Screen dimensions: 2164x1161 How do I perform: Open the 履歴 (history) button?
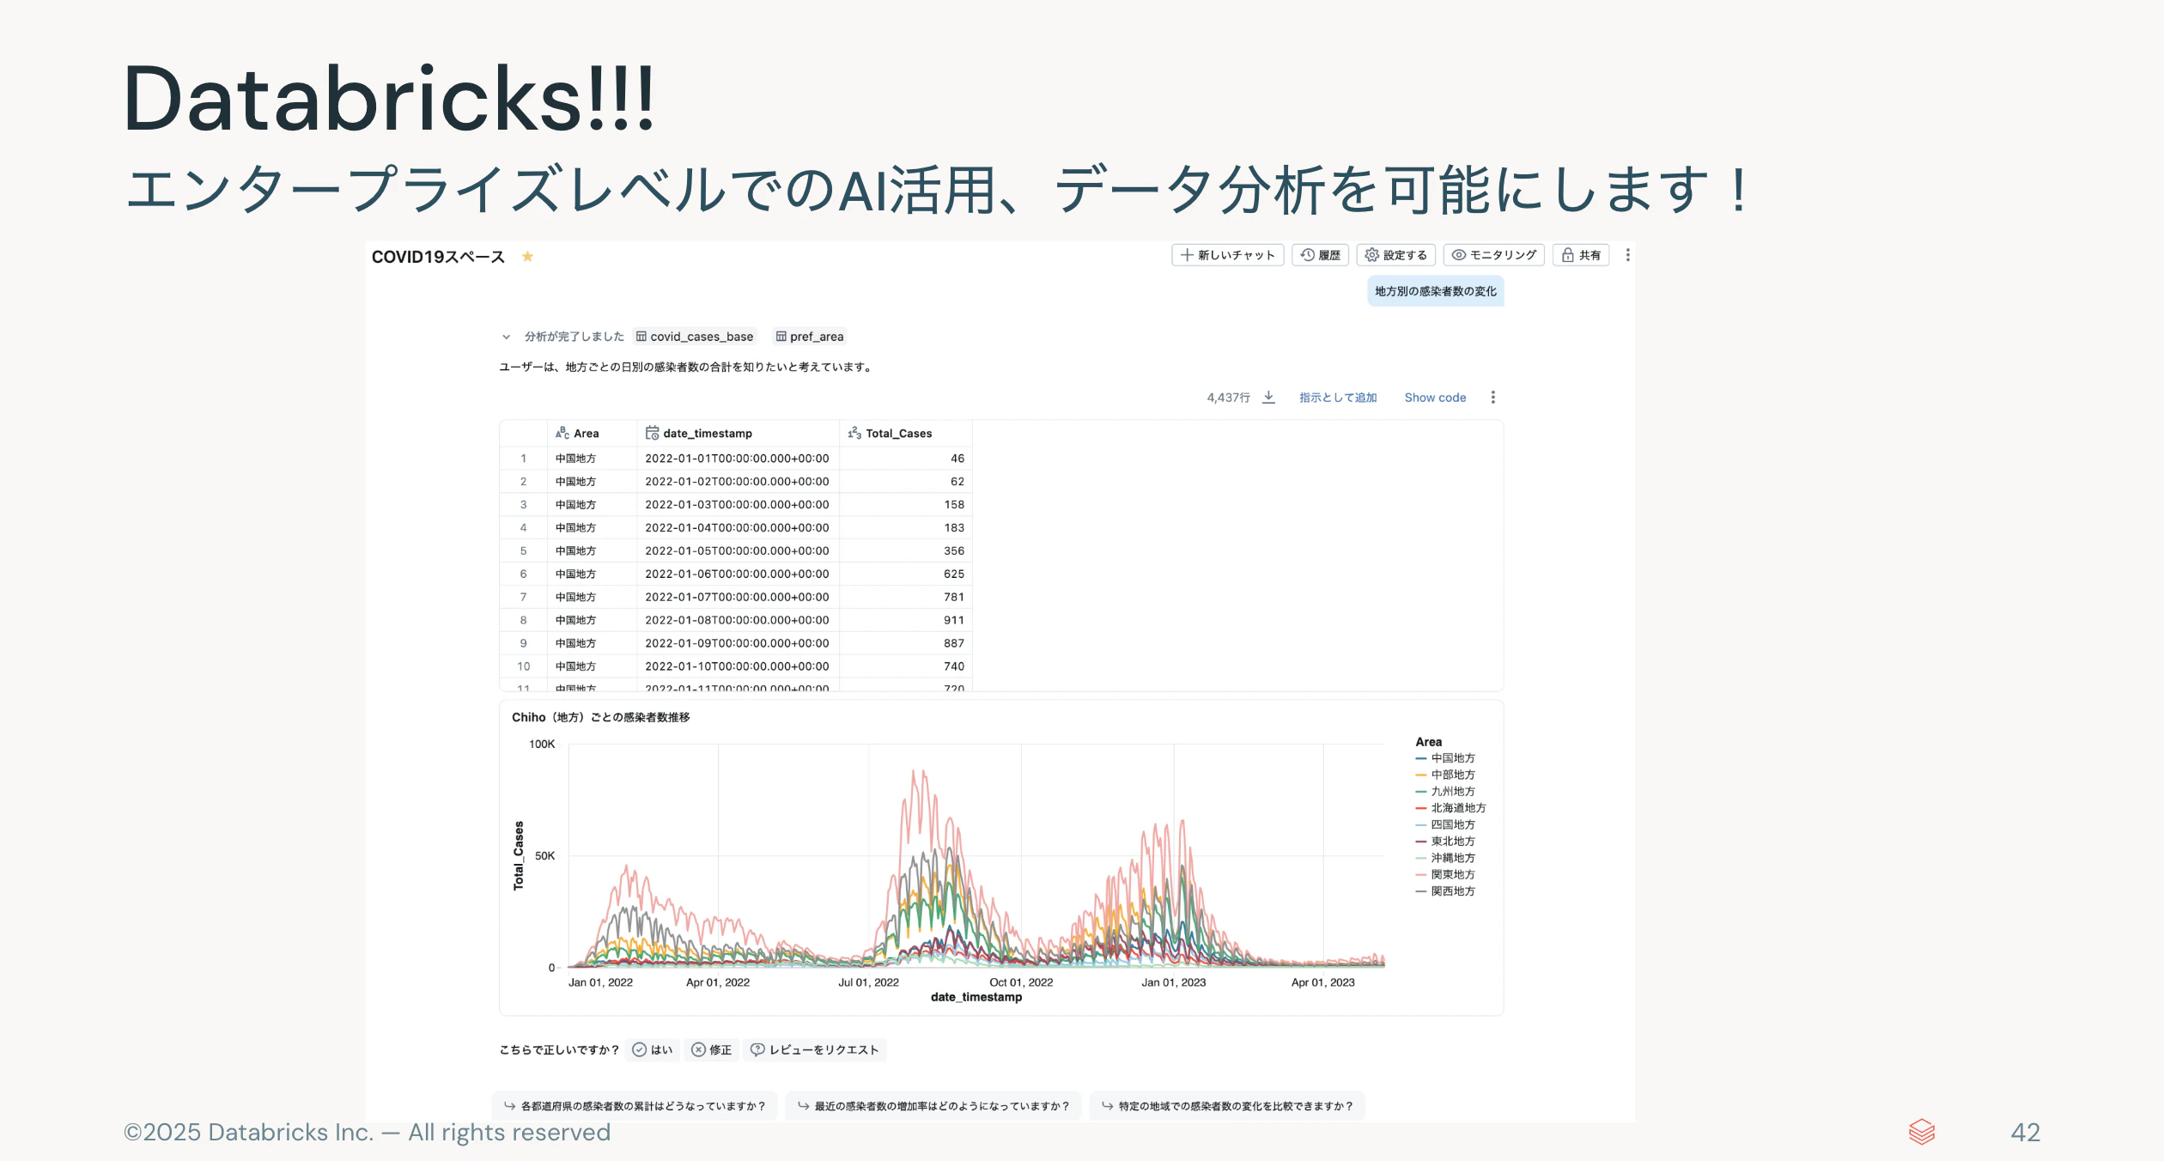coord(1320,255)
